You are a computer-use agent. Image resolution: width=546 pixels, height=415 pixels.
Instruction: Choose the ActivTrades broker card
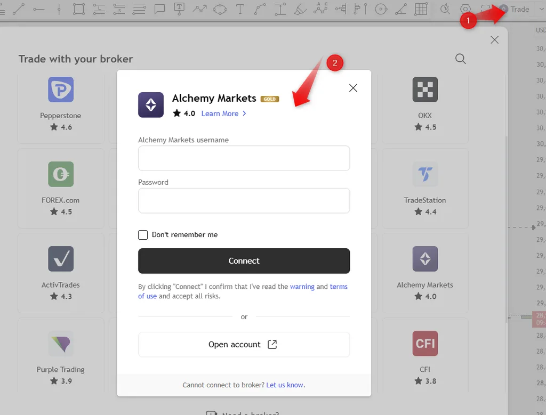point(61,273)
